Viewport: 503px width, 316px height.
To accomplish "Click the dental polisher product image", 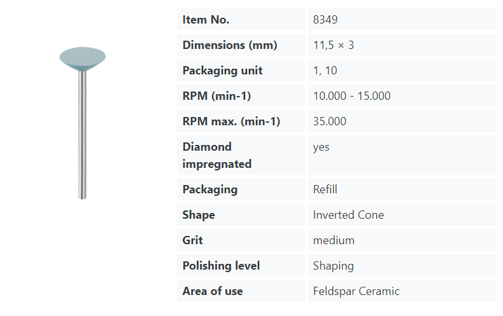I will 82,121.
